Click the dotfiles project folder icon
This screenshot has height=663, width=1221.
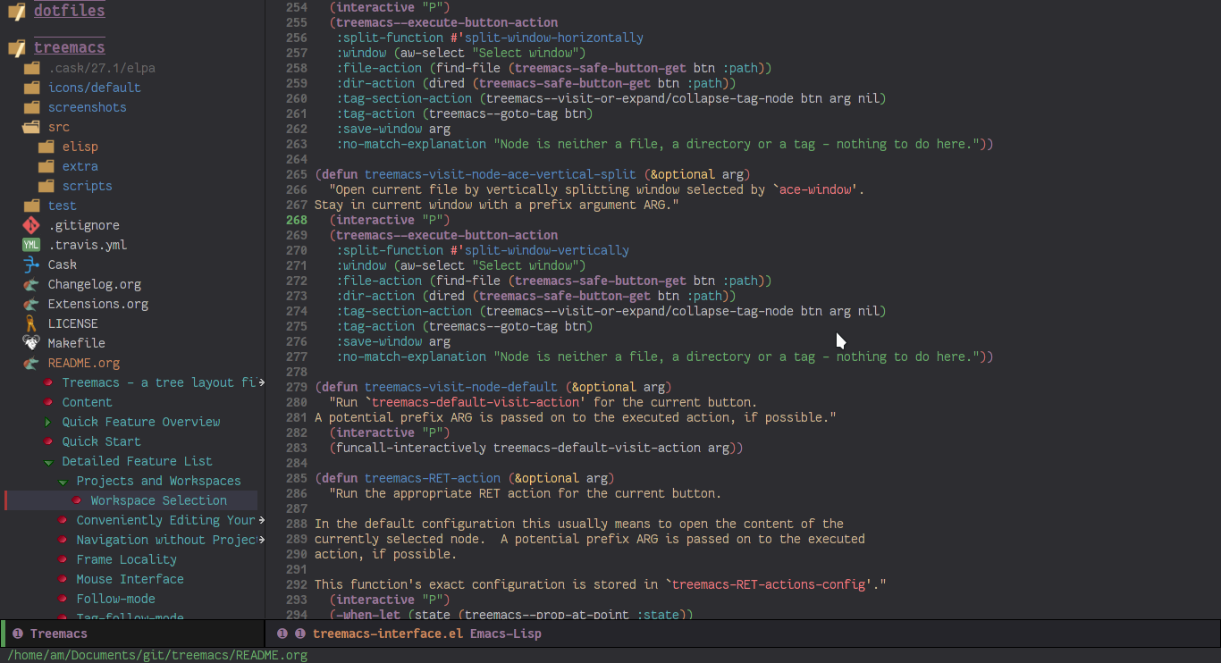click(x=15, y=12)
